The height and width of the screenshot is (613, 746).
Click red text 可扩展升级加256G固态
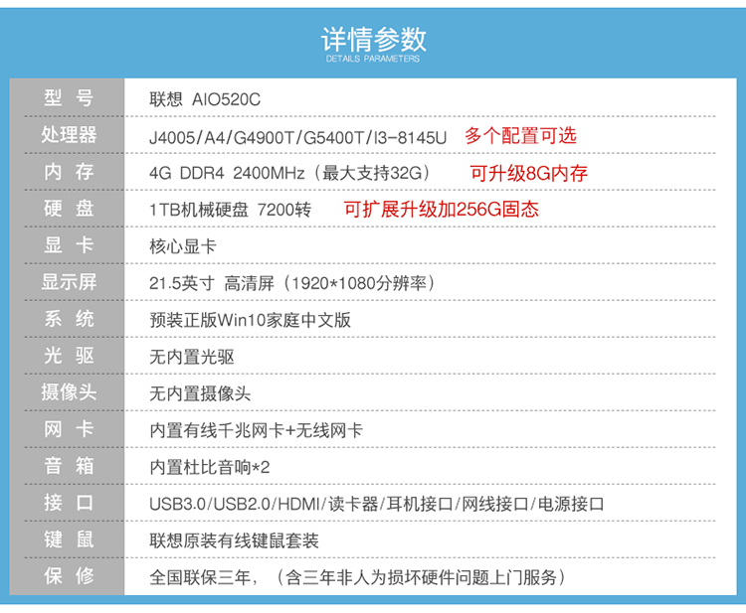click(441, 210)
